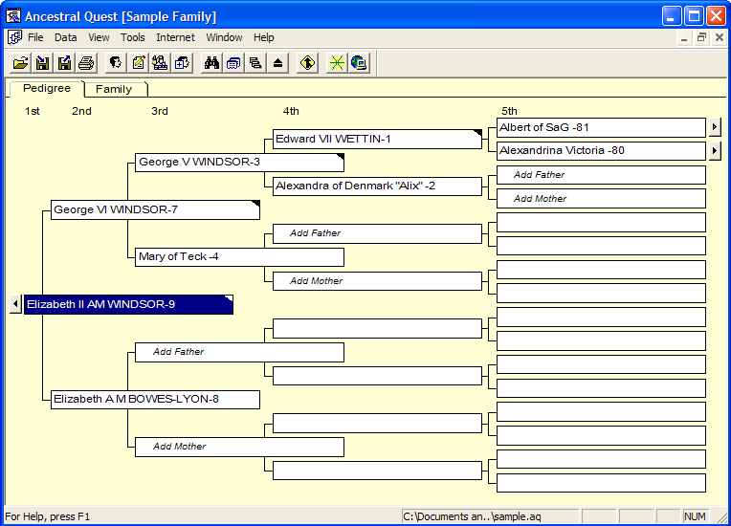Viewport: 731px width, 526px height.
Task: Select George V WINDSOR-3
Action: [x=239, y=163]
